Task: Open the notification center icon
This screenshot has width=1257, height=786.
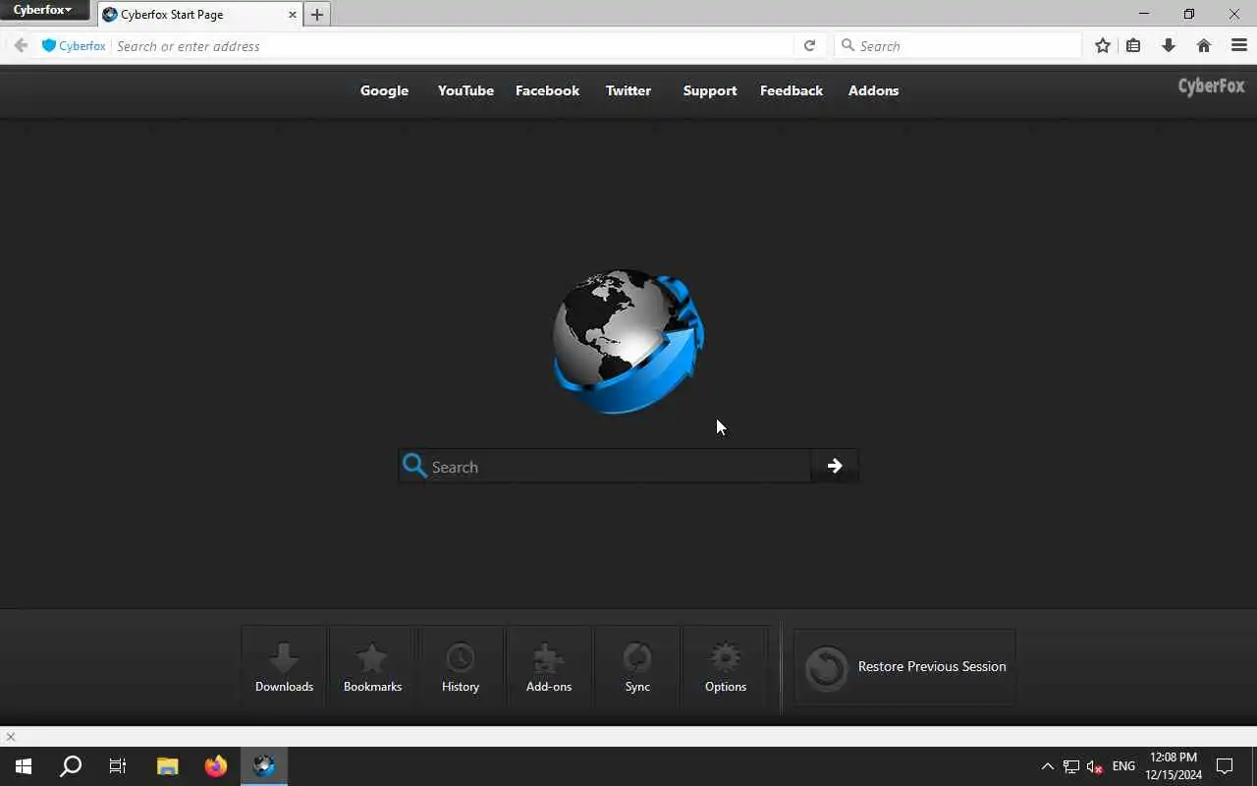Action: pyautogui.click(x=1225, y=766)
